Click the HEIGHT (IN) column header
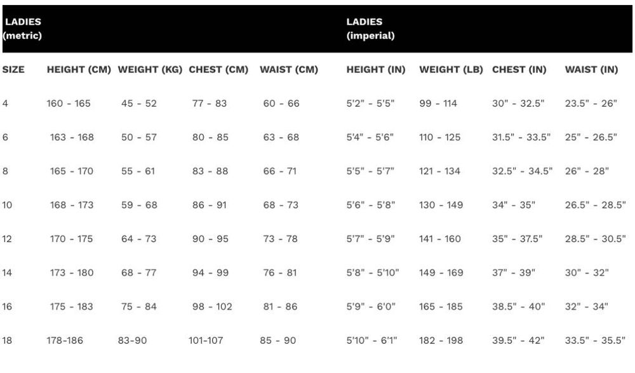This screenshot has width=635, height=373. 375,70
